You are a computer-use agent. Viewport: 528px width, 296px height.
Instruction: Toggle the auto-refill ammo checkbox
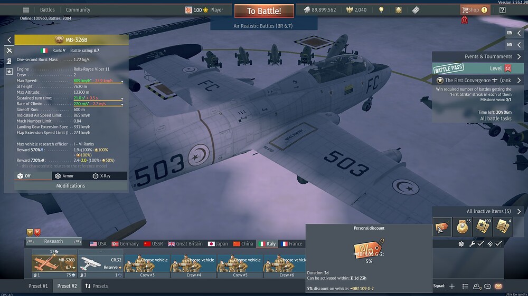pos(498,244)
